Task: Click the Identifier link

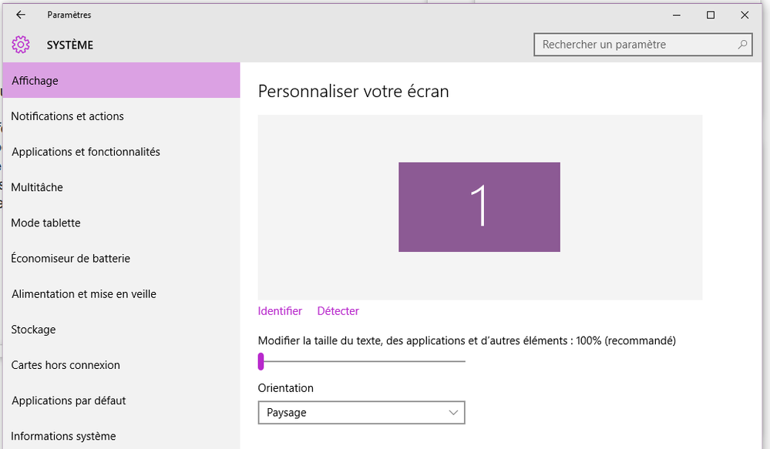Action: coord(280,311)
